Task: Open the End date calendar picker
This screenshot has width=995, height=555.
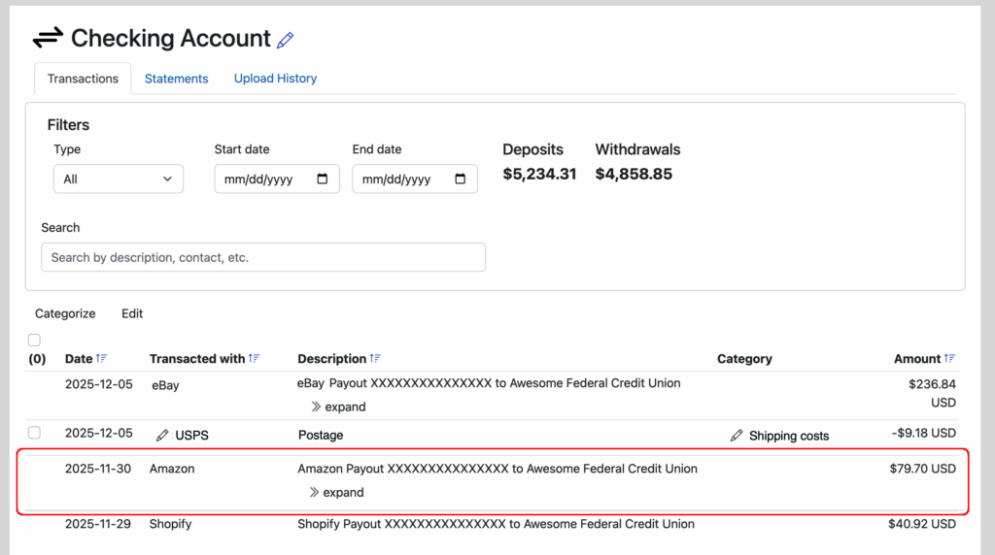Action: pyautogui.click(x=461, y=180)
